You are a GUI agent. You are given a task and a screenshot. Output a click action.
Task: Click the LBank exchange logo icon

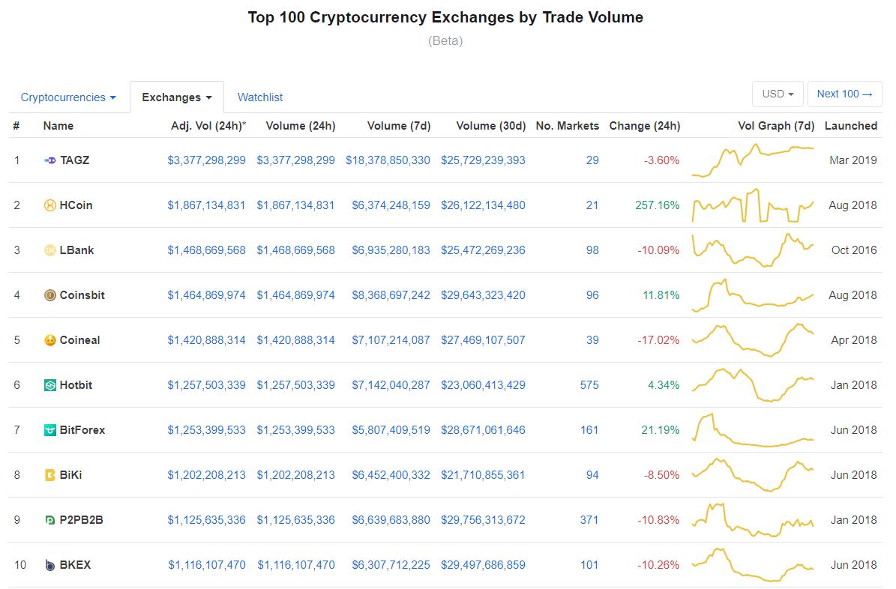[x=50, y=250]
